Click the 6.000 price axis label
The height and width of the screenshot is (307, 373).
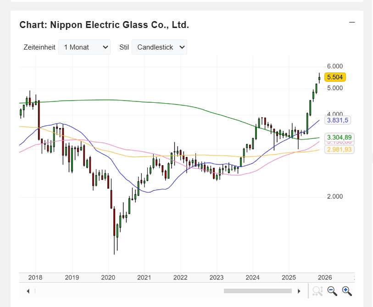pyautogui.click(x=334, y=67)
